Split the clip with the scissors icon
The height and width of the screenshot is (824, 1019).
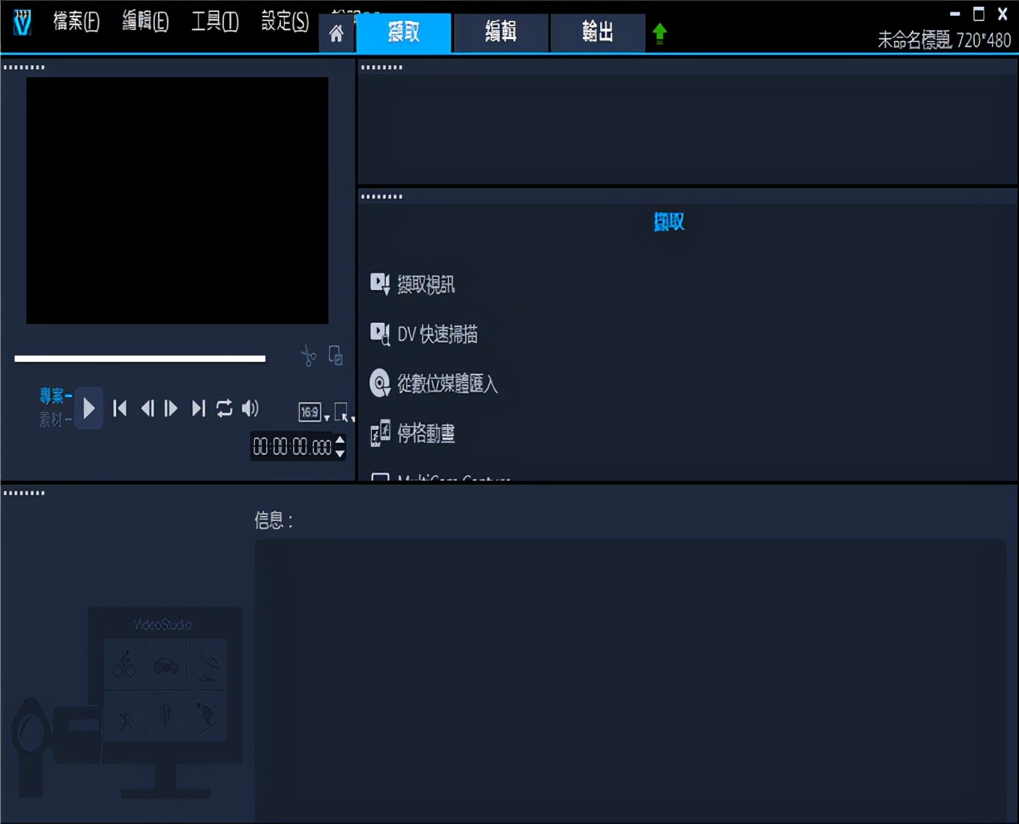pos(309,356)
